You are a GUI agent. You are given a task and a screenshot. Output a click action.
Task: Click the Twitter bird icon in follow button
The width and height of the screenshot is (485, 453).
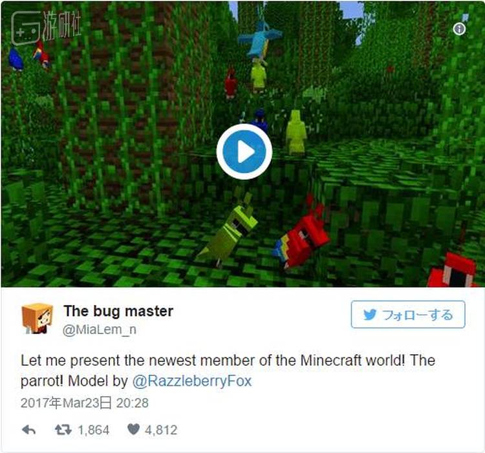(x=370, y=315)
